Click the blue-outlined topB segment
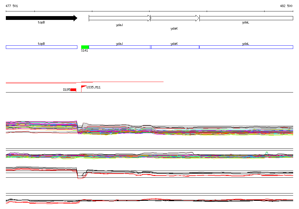This screenshot has height=209, width=299. pos(41,47)
